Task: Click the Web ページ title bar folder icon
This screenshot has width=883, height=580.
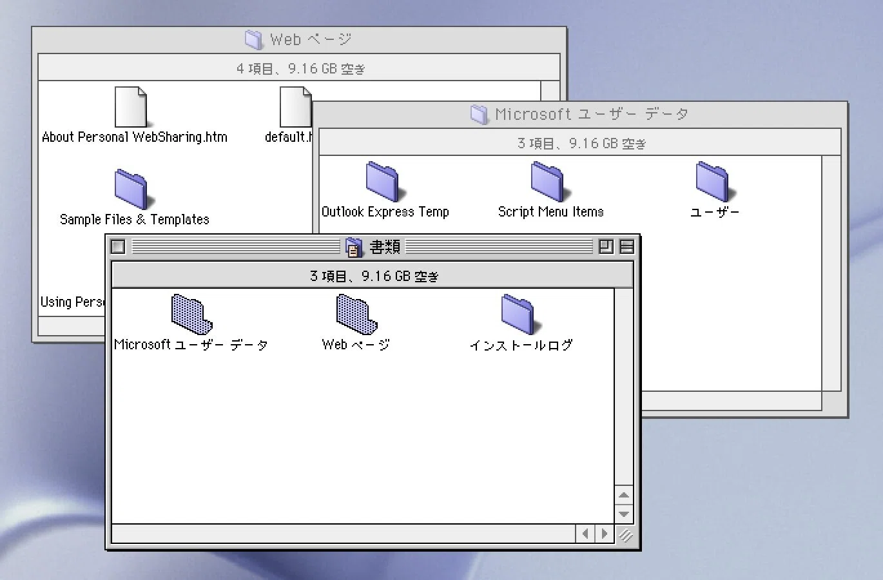Action: pyautogui.click(x=254, y=39)
